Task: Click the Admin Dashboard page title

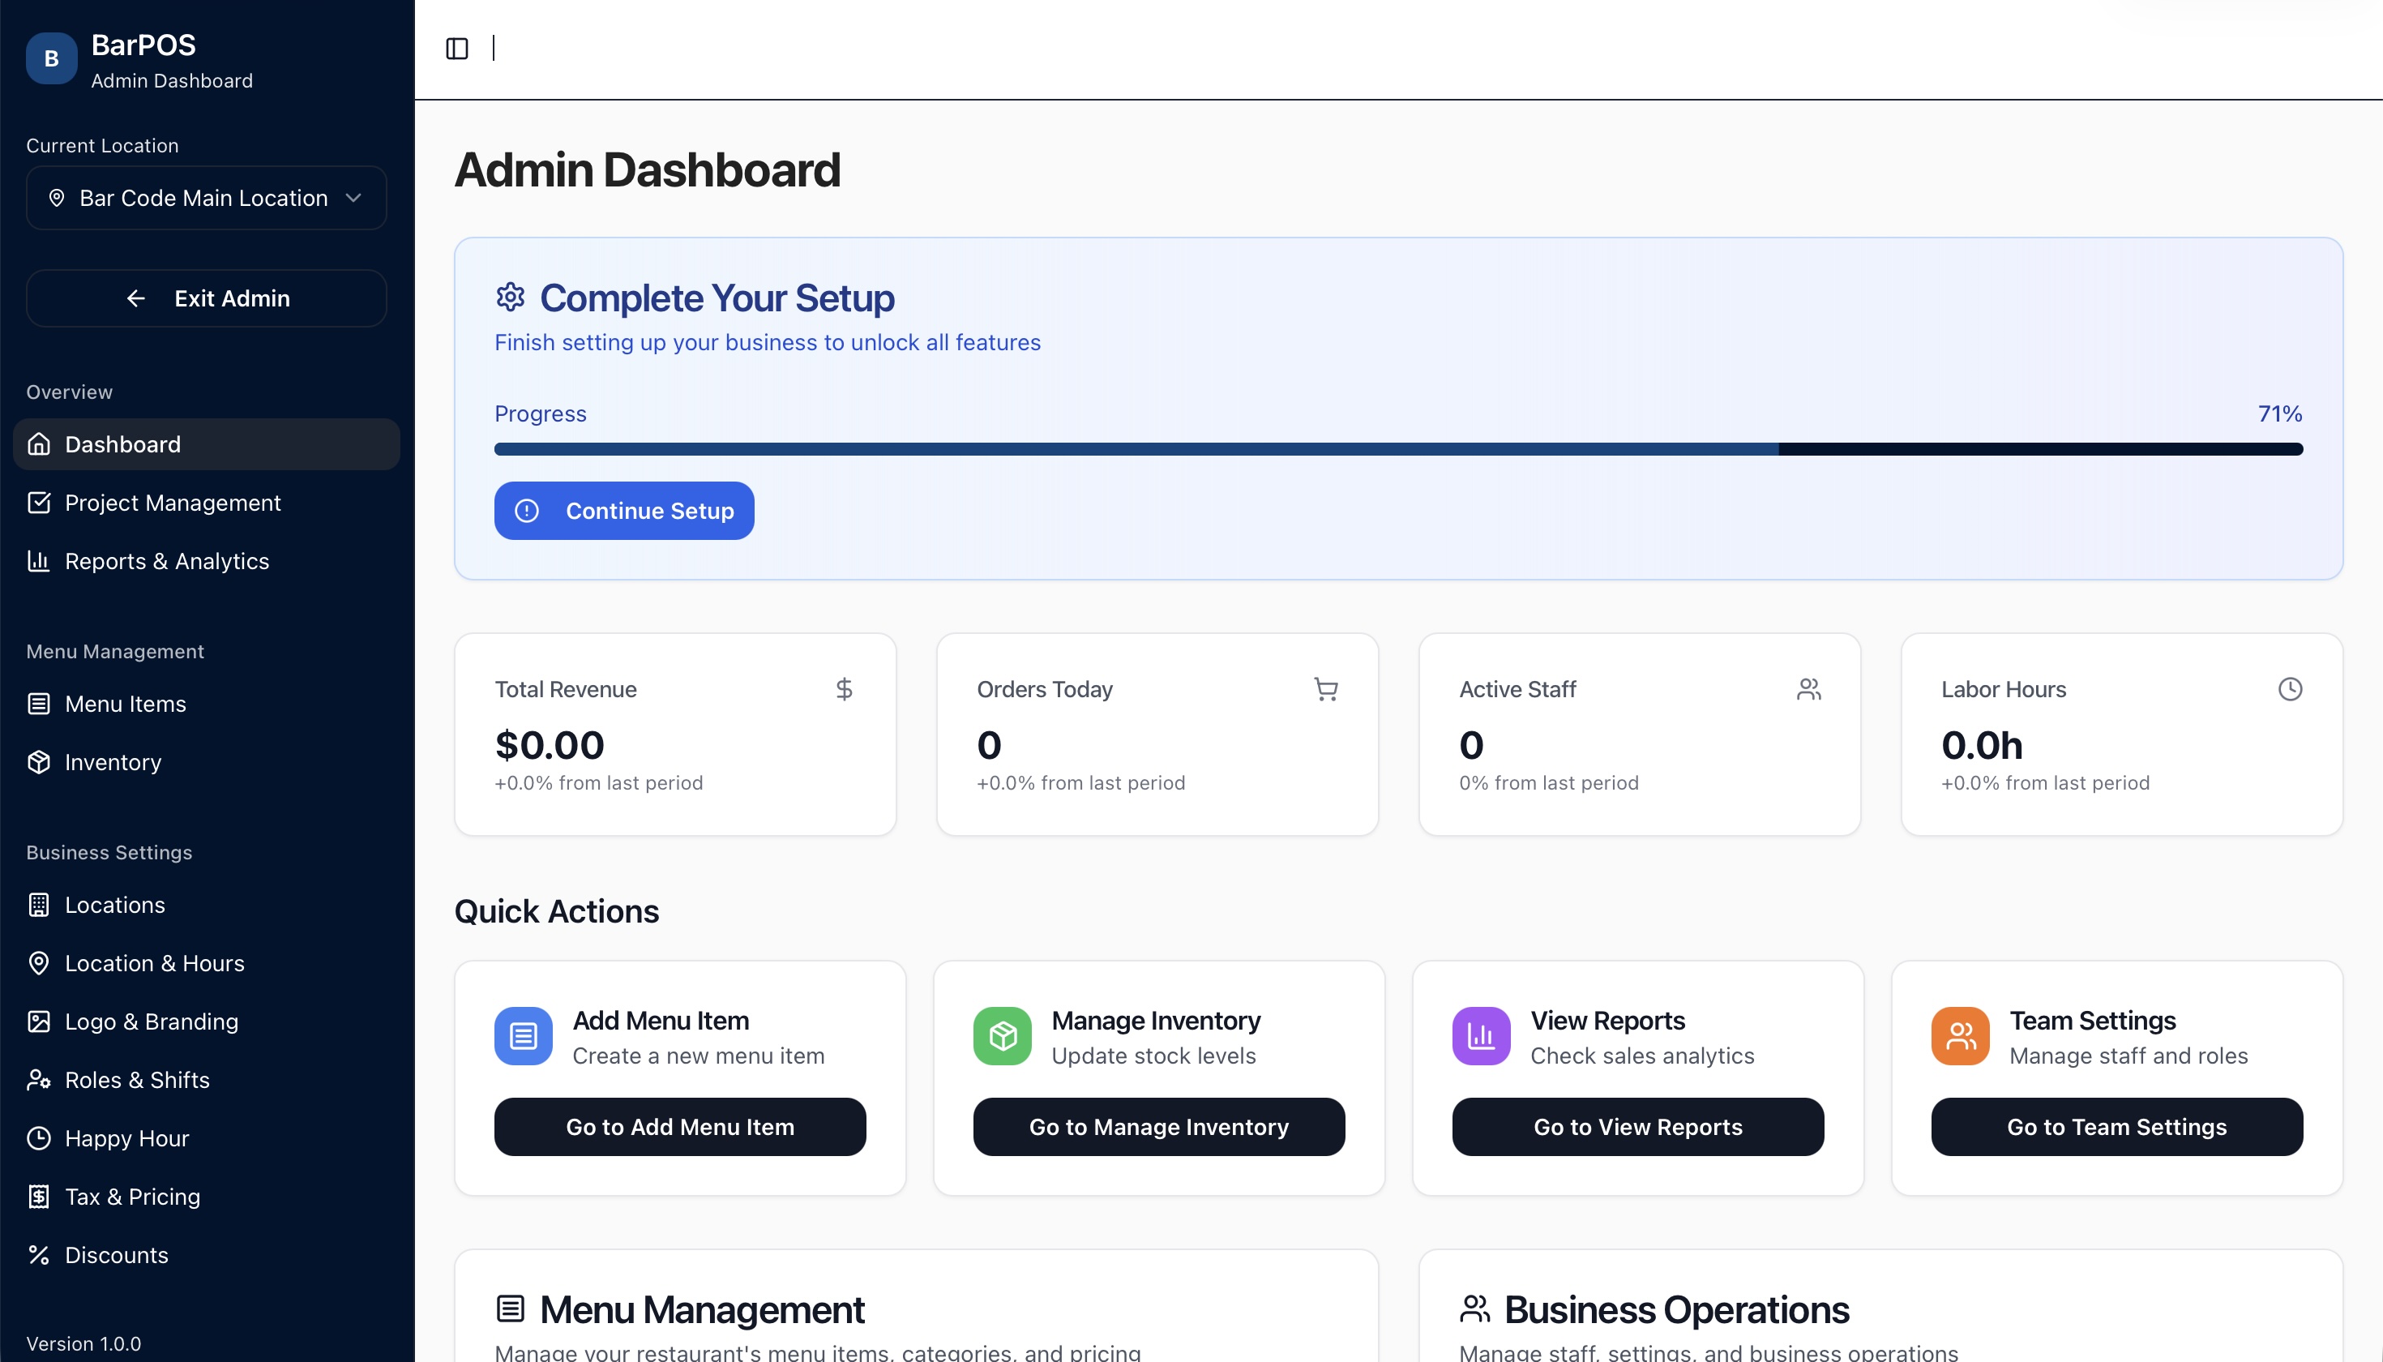Action: point(647,170)
